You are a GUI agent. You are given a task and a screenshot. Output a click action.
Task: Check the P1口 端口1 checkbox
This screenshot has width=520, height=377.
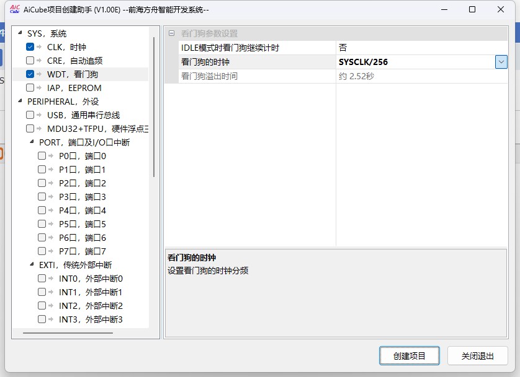pos(42,170)
